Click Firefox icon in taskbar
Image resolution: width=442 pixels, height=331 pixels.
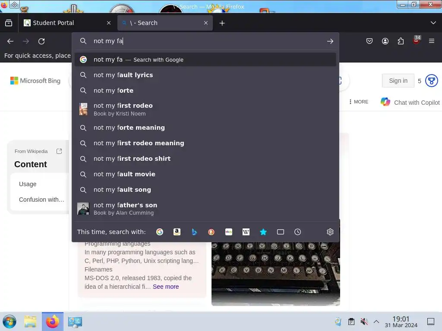tap(52, 322)
